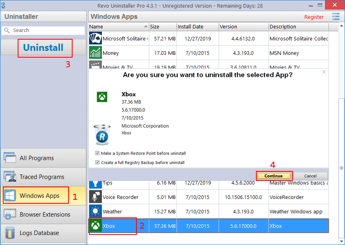
Task: Select the Microsoft Solitaire row name
Action: point(125,39)
